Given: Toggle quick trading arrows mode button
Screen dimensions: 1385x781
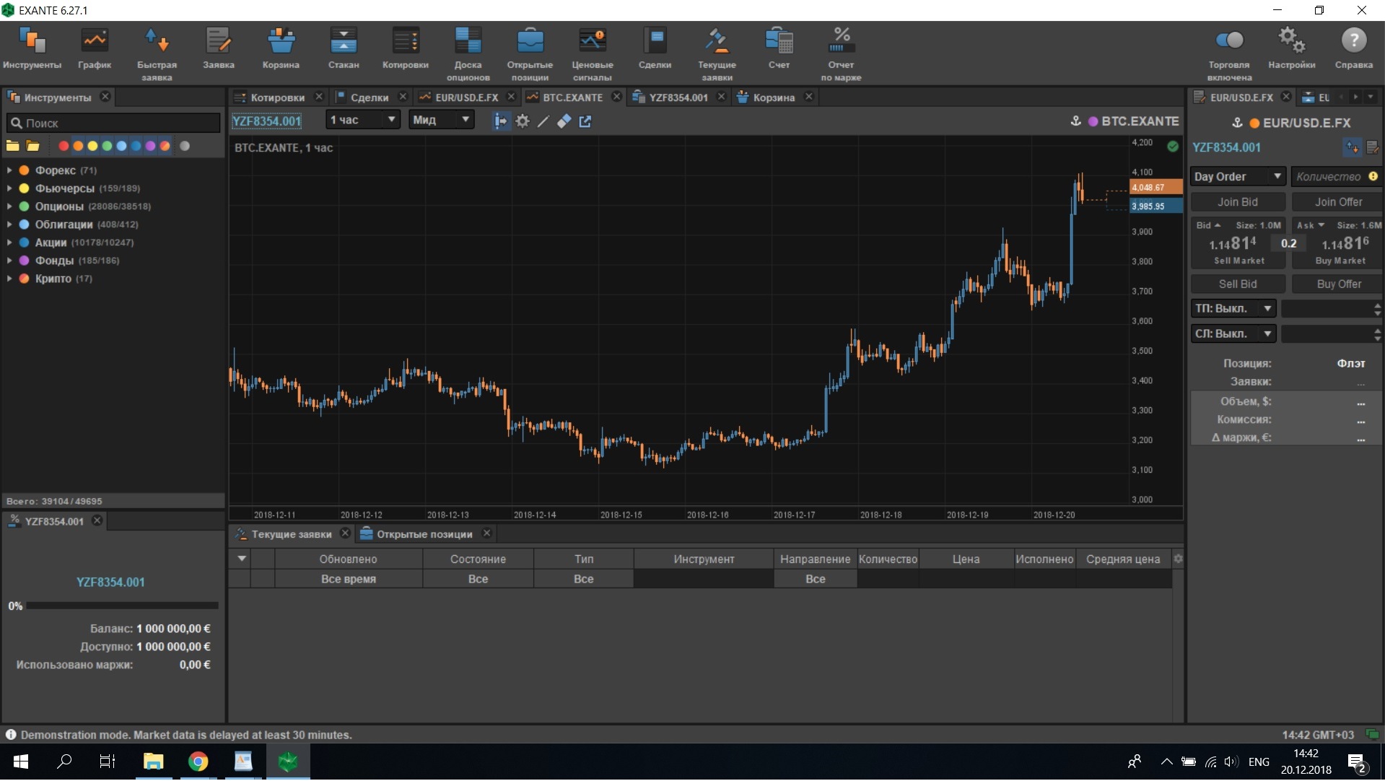Looking at the screenshot, I should 1352,147.
